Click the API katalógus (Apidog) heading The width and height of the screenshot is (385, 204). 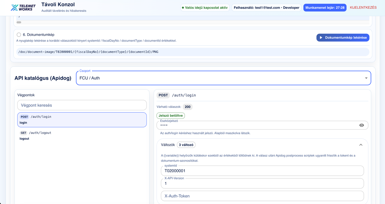[x=43, y=78]
